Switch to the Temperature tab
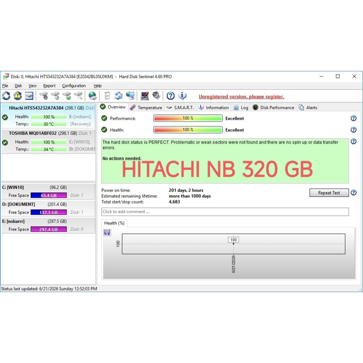 coord(146,108)
